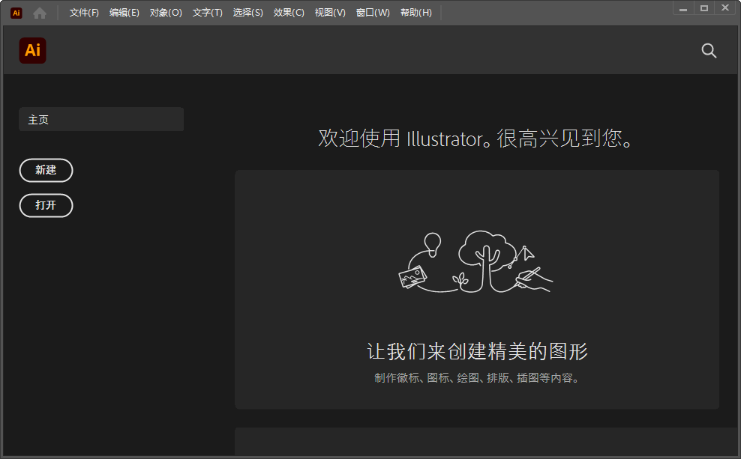
Task: Open search with the magnifier icon
Action: 708,50
